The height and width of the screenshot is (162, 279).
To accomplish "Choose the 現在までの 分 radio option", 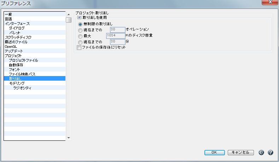I will 80,42.
